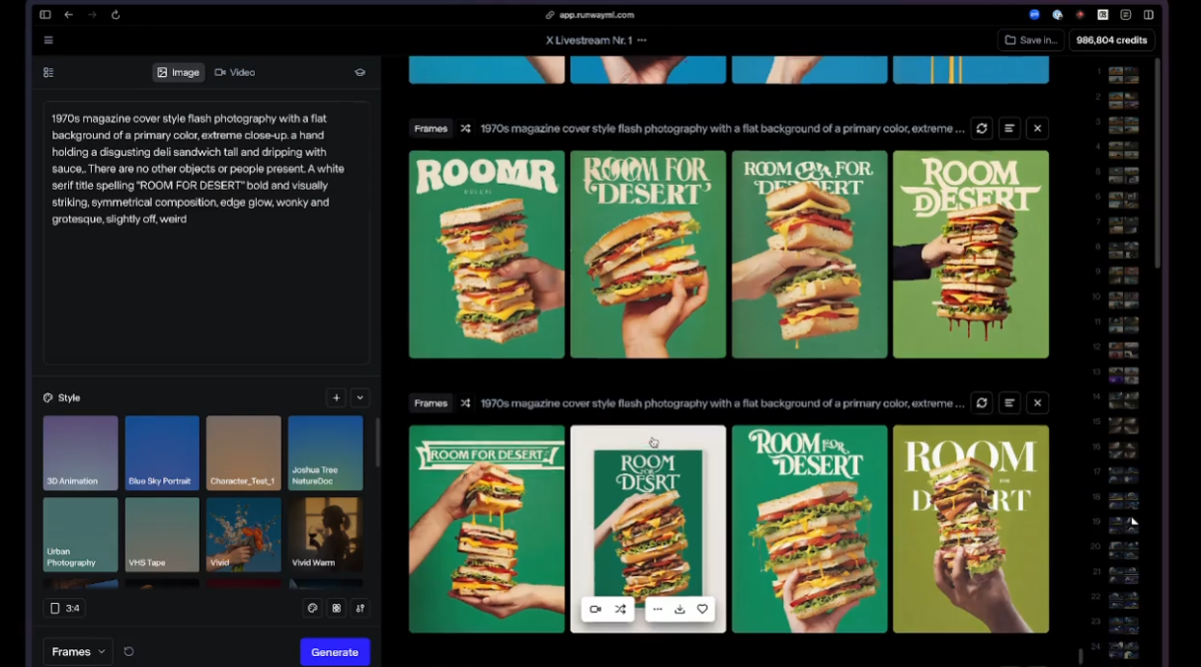Go back with the browser back arrow
Viewport: 1201px width, 667px height.
pos(68,15)
